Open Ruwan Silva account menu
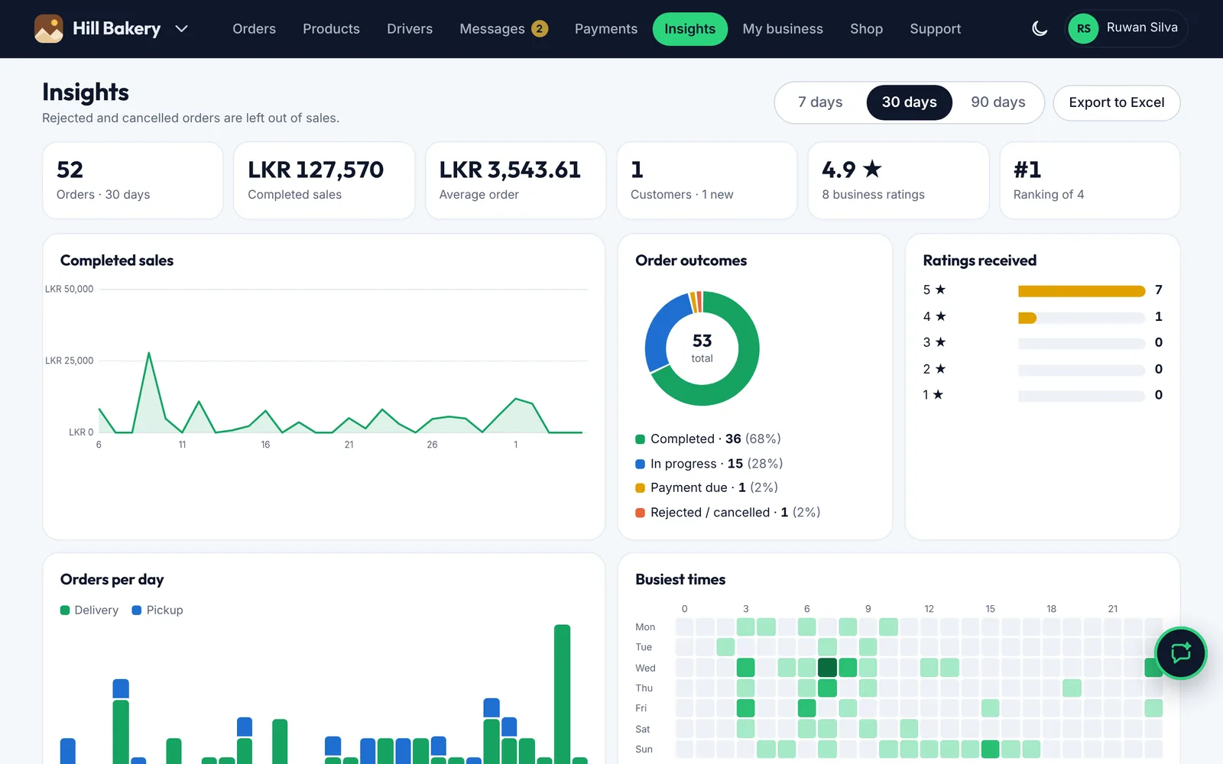The width and height of the screenshot is (1223, 764). [1127, 29]
